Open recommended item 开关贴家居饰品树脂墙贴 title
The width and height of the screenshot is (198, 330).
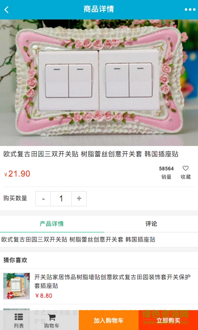click(x=113, y=281)
